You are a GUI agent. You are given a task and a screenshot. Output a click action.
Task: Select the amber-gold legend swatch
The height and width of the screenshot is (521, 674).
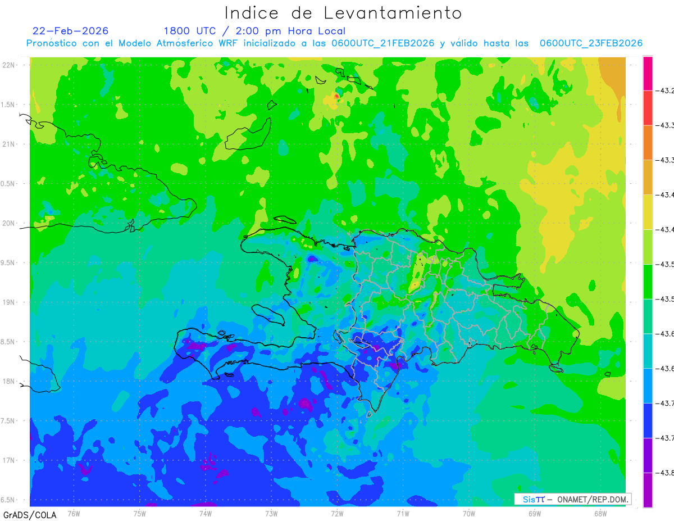tap(648, 178)
